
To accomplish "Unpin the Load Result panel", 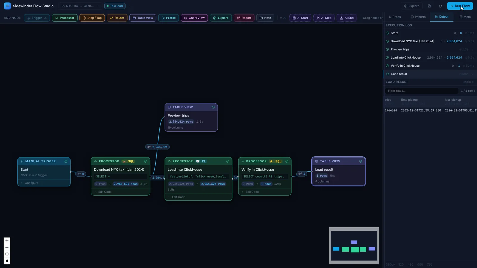I will [468, 82].
